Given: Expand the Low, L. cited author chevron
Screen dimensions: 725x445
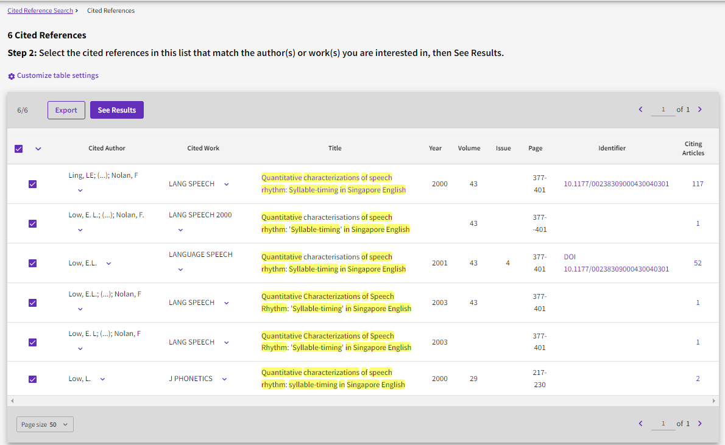Looking at the screenshot, I should (102, 379).
